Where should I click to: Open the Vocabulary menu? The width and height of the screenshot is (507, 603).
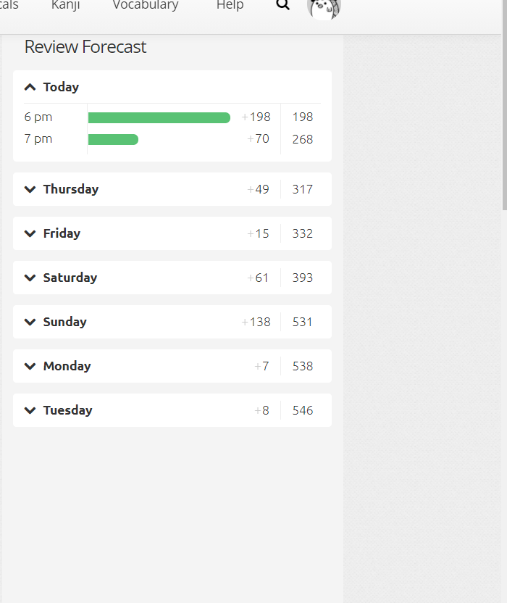point(145,5)
